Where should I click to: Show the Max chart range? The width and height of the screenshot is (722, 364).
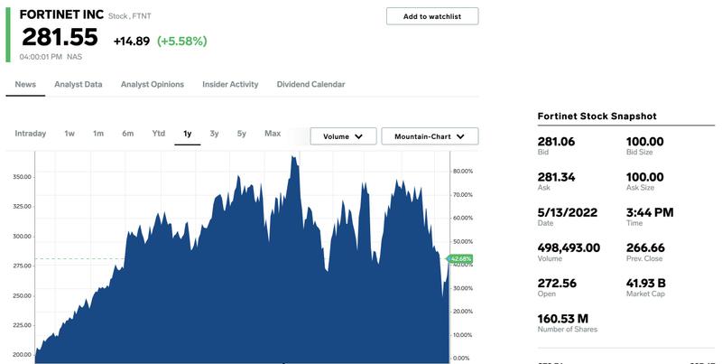(273, 134)
